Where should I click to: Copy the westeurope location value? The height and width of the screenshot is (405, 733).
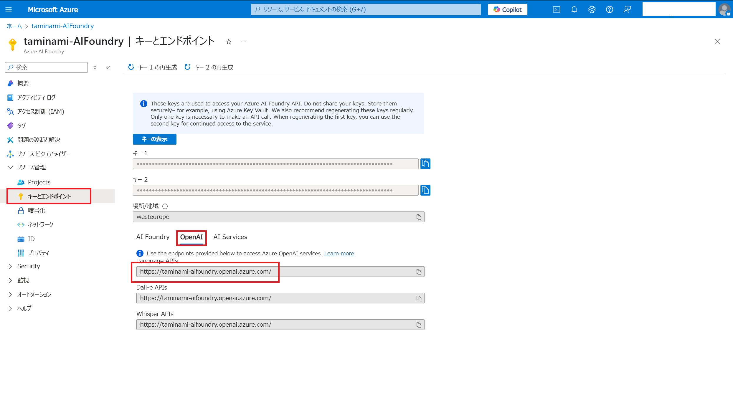coord(419,217)
